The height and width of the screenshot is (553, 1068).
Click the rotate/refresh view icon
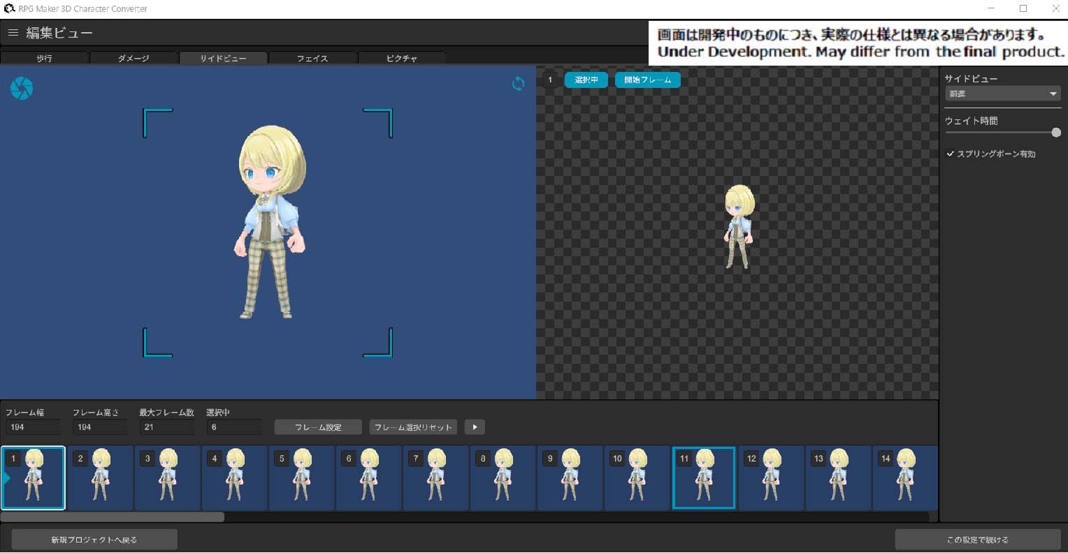click(518, 84)
